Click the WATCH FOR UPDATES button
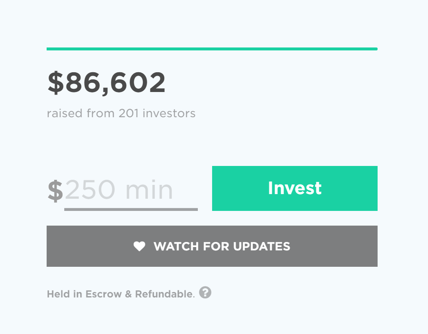This screenshot has height=334, width=428. pyautogui.click(x=212, y=246)
